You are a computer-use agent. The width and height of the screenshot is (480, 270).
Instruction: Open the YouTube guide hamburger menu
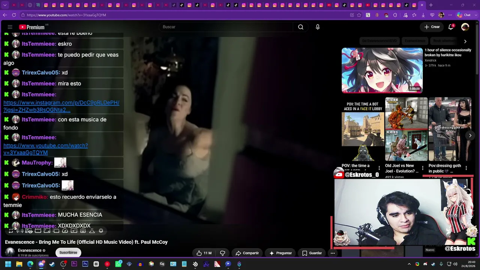coord(10,27)
